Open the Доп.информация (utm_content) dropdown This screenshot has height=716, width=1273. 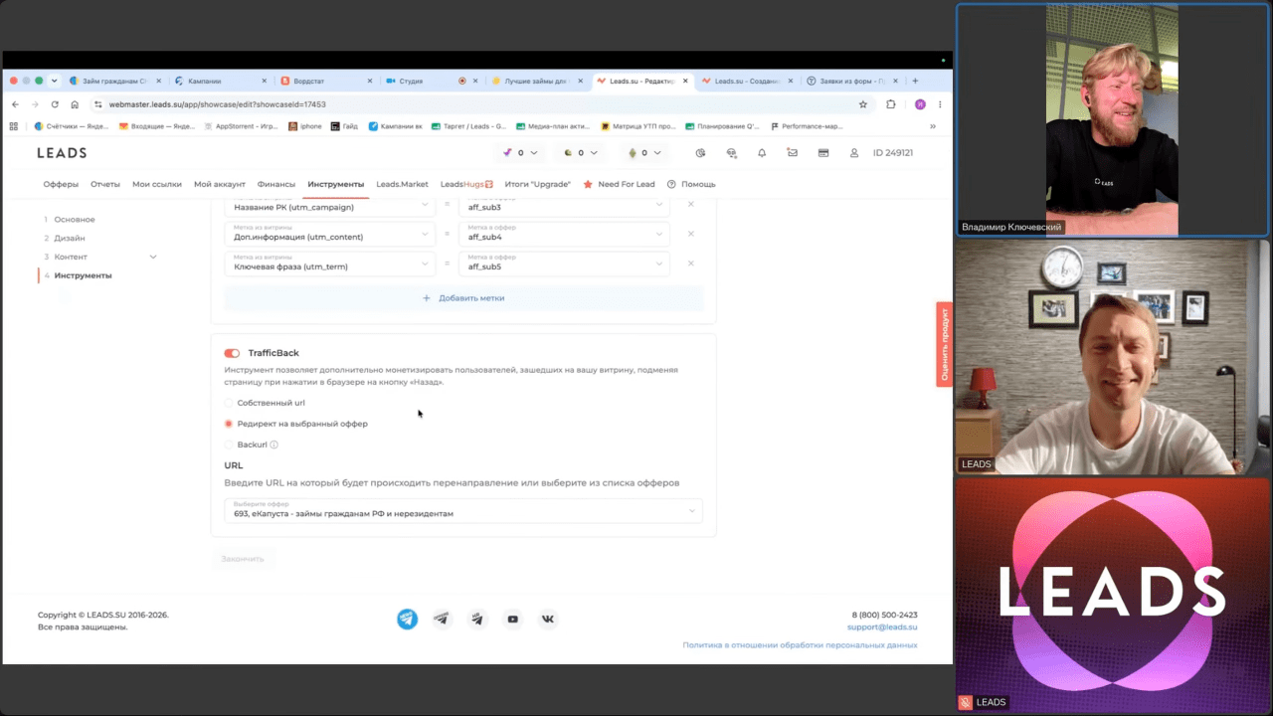click(329, 234)
